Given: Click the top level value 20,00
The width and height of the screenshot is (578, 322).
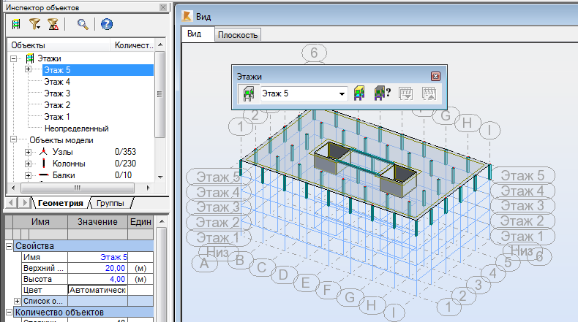Looking at the screenshot, I should [97, 268].
